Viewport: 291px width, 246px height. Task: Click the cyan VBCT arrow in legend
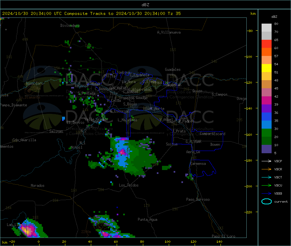pyautogui.click(x=266, y=177)
